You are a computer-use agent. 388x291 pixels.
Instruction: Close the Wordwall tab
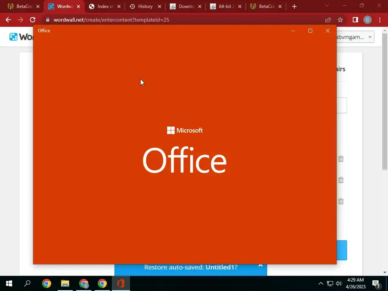pos(78,6)
